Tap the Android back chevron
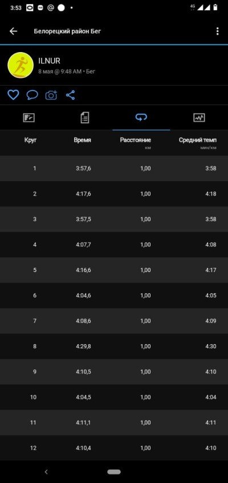The height and width of the screenshot is (483, 228). coord(46,472)
